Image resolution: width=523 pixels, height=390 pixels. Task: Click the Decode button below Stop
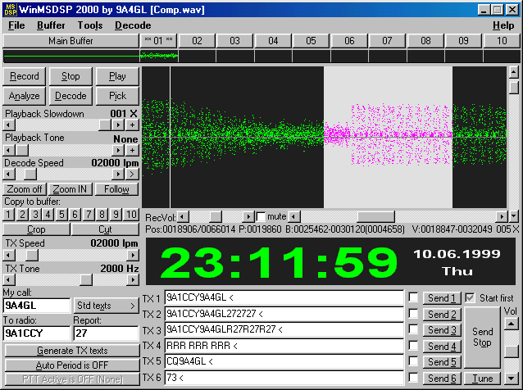click(x=70, y=96)
